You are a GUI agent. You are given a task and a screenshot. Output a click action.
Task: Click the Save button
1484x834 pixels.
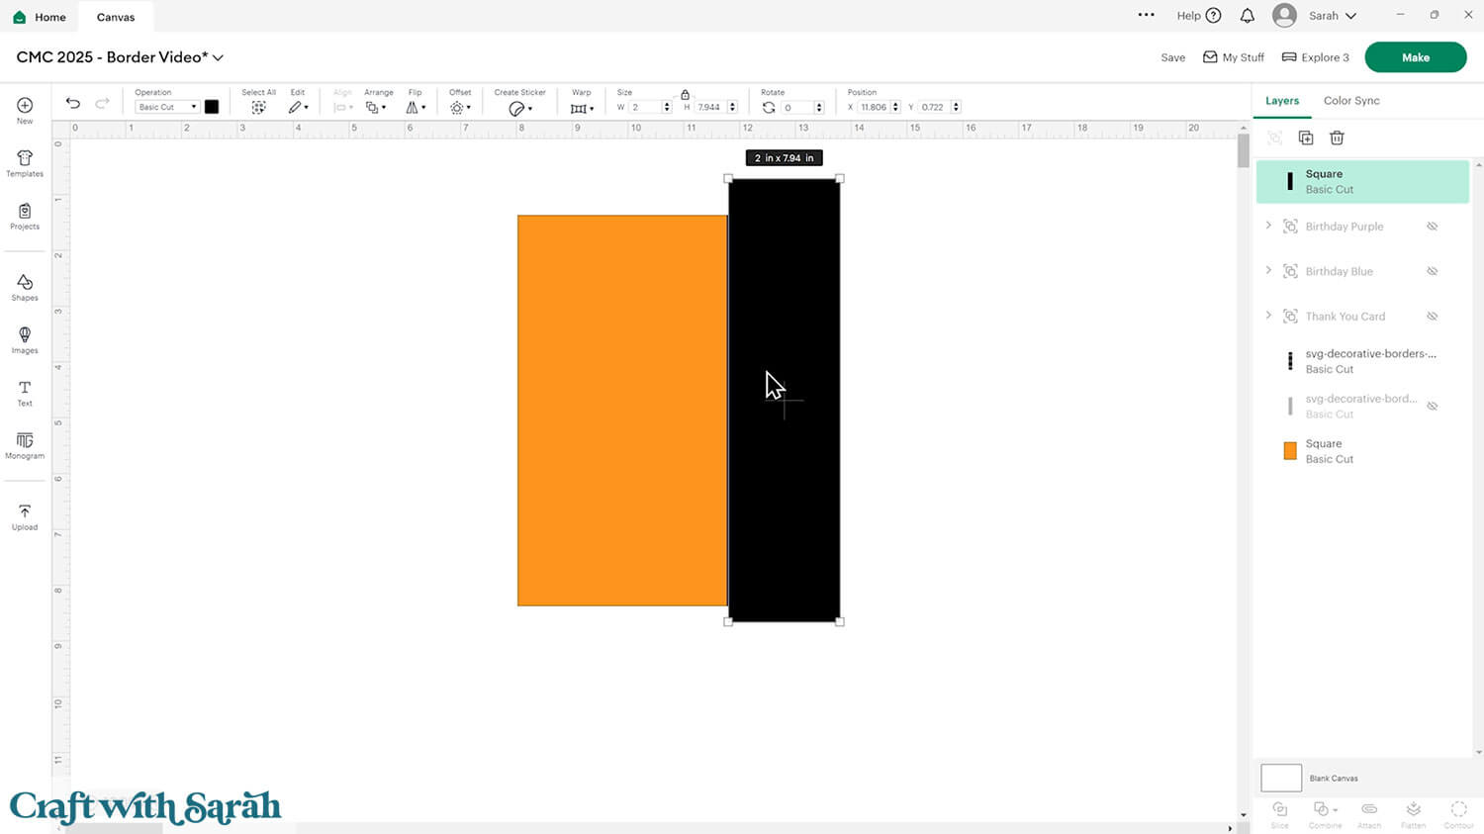(x=1172, y=57)
